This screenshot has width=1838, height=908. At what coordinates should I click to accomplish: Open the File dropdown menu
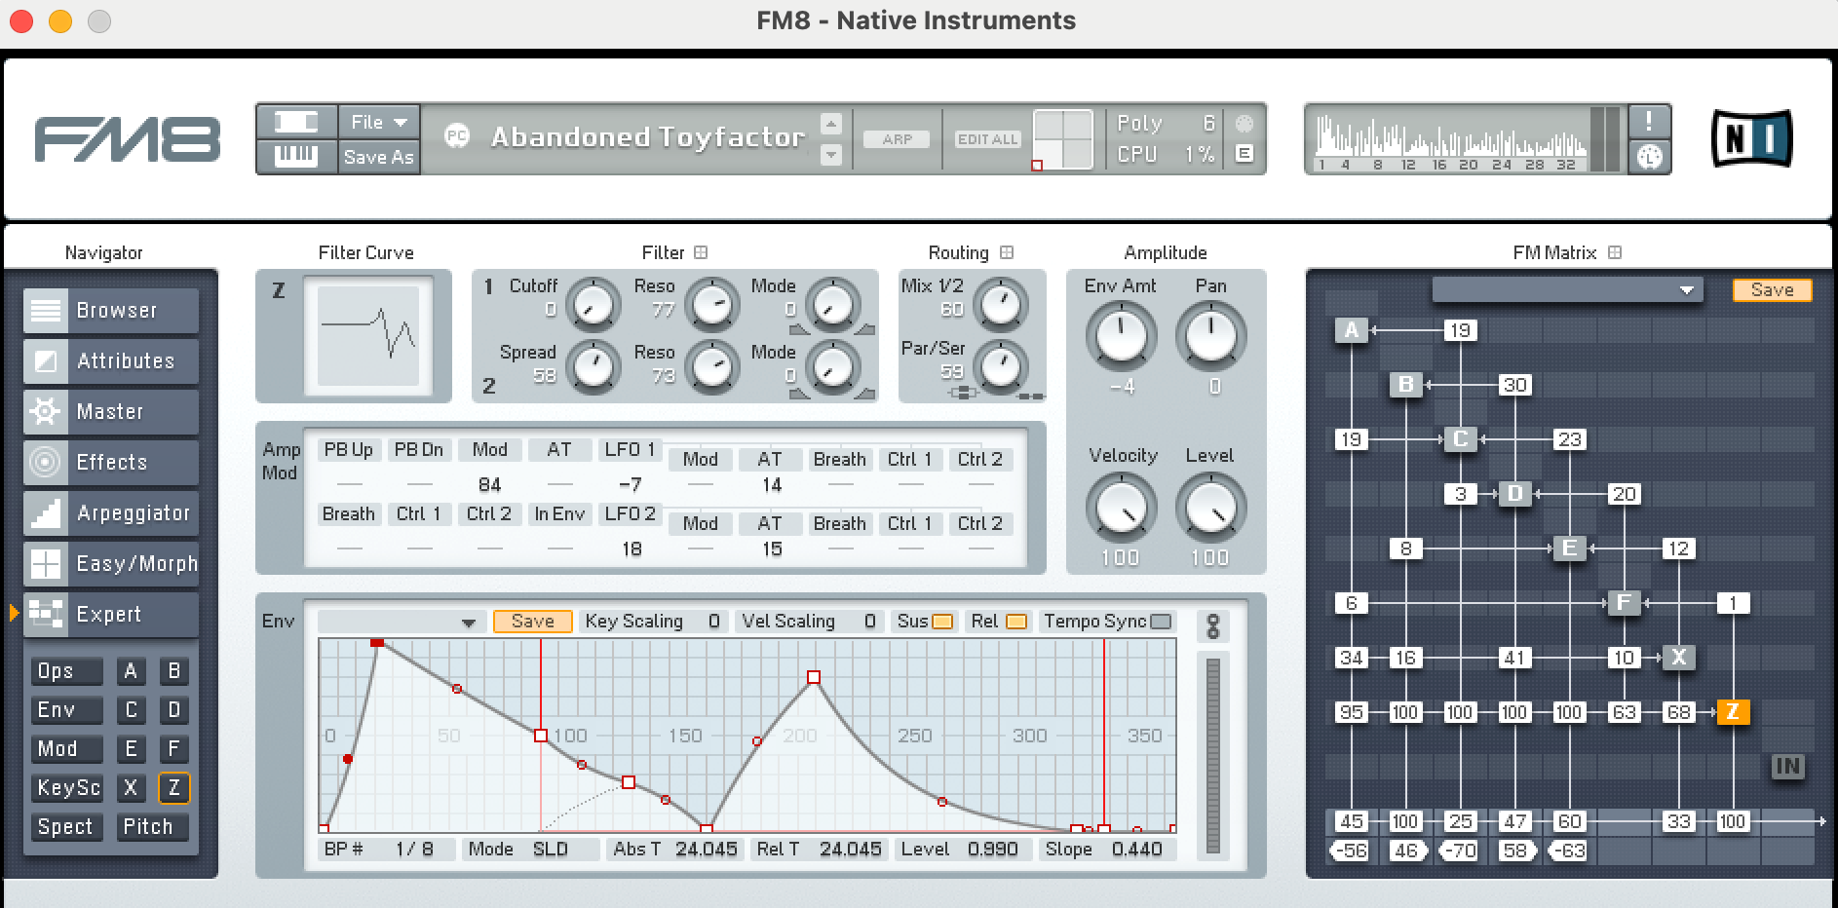pos(379,122)
